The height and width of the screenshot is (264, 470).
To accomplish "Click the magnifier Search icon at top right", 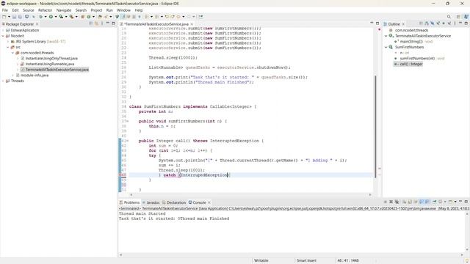I will pos(449,17).
